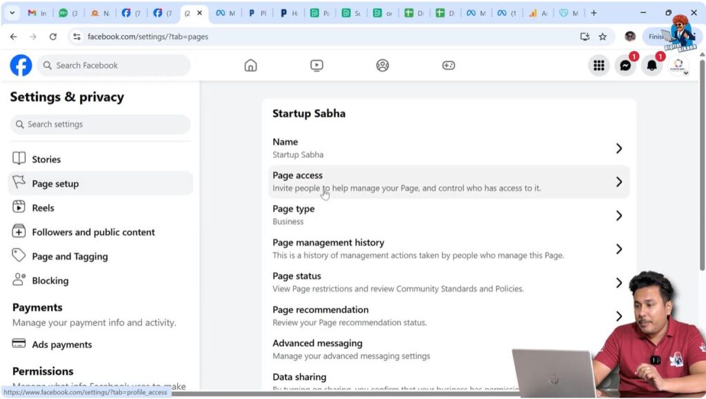Click 'Manage your payment info and activity.' text

click(x=94, y=323)
